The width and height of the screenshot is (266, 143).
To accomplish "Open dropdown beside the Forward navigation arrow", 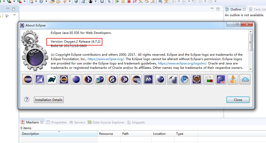I will tap(215, 1).
